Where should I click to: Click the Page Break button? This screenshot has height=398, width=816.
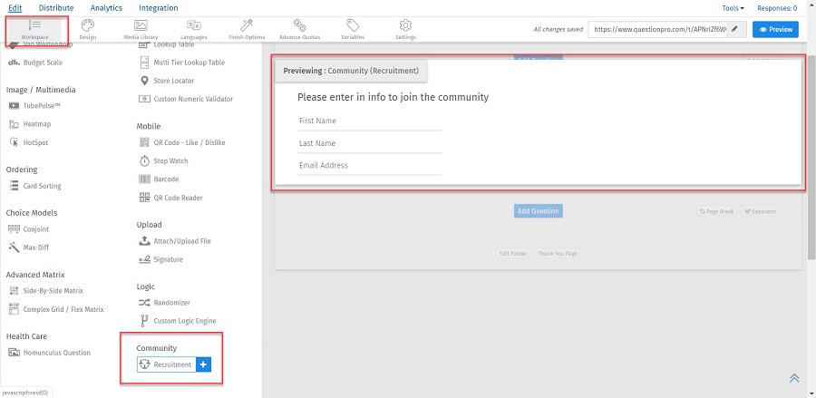point(717,212)
